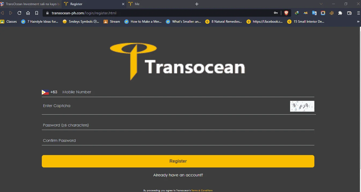The image size is (361, 192).
Task: Open the Google Translate extension icon
Action: (314, 13)
